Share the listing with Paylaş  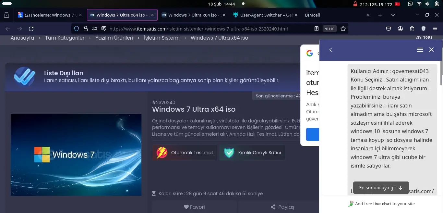click(282, 207)
